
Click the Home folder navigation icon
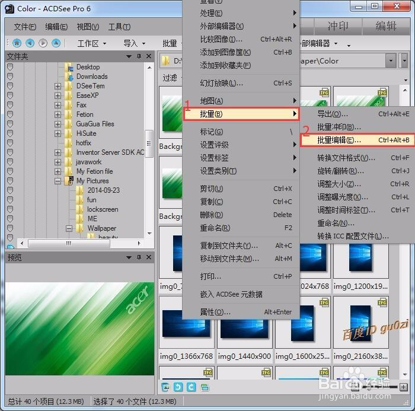(17, 43)
